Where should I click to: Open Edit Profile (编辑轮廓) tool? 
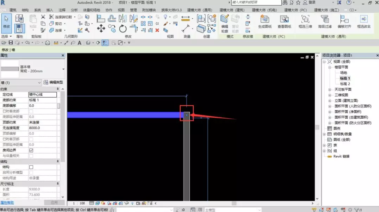click(224, 23)
